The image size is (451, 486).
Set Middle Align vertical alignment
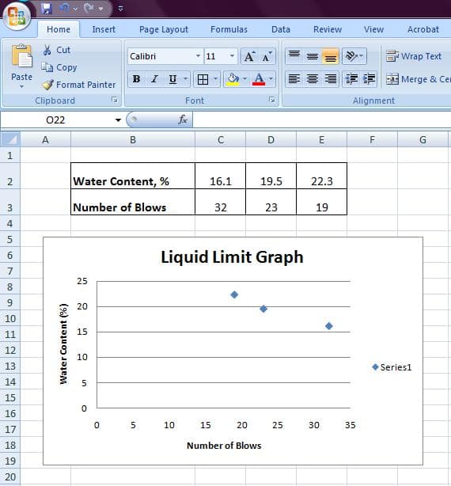click(313, 56)
